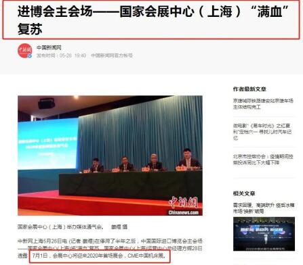Click the 05-28 19:40 publish time

73,55
